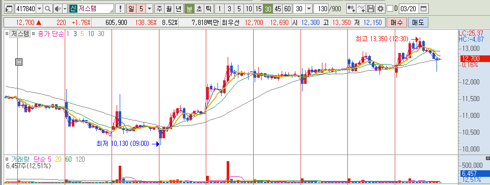This screenshot has height=185, width=490.
Task: Click the date field showing 03/20
Action: tap(409, 9)
